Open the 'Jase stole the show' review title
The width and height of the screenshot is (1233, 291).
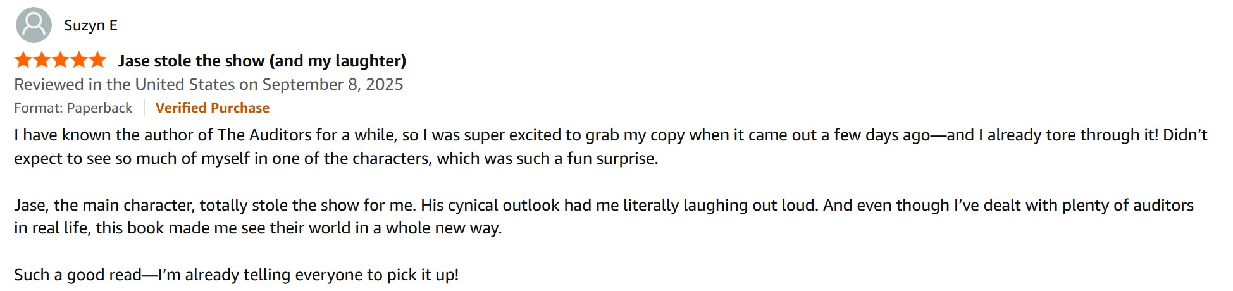(261, 61)
